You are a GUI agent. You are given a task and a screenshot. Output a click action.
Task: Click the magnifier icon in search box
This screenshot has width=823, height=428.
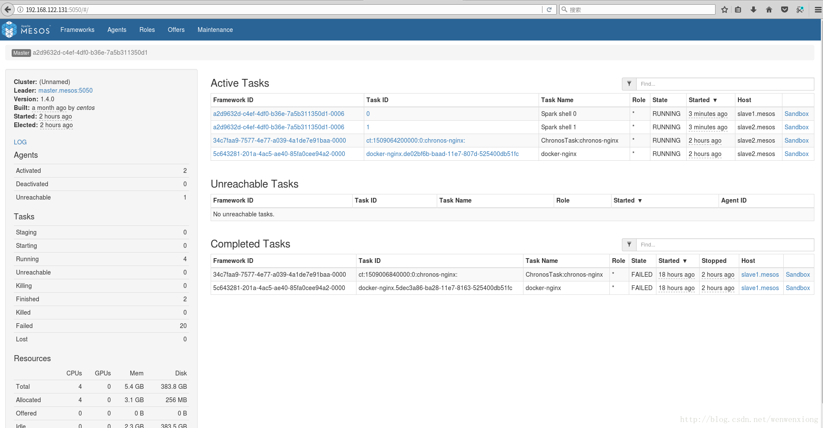[564, 9]
